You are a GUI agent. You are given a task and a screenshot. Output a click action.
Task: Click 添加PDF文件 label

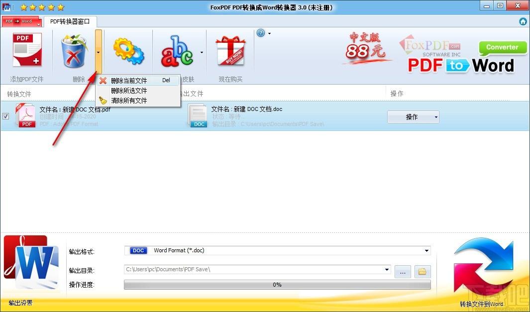click(27, 80)
